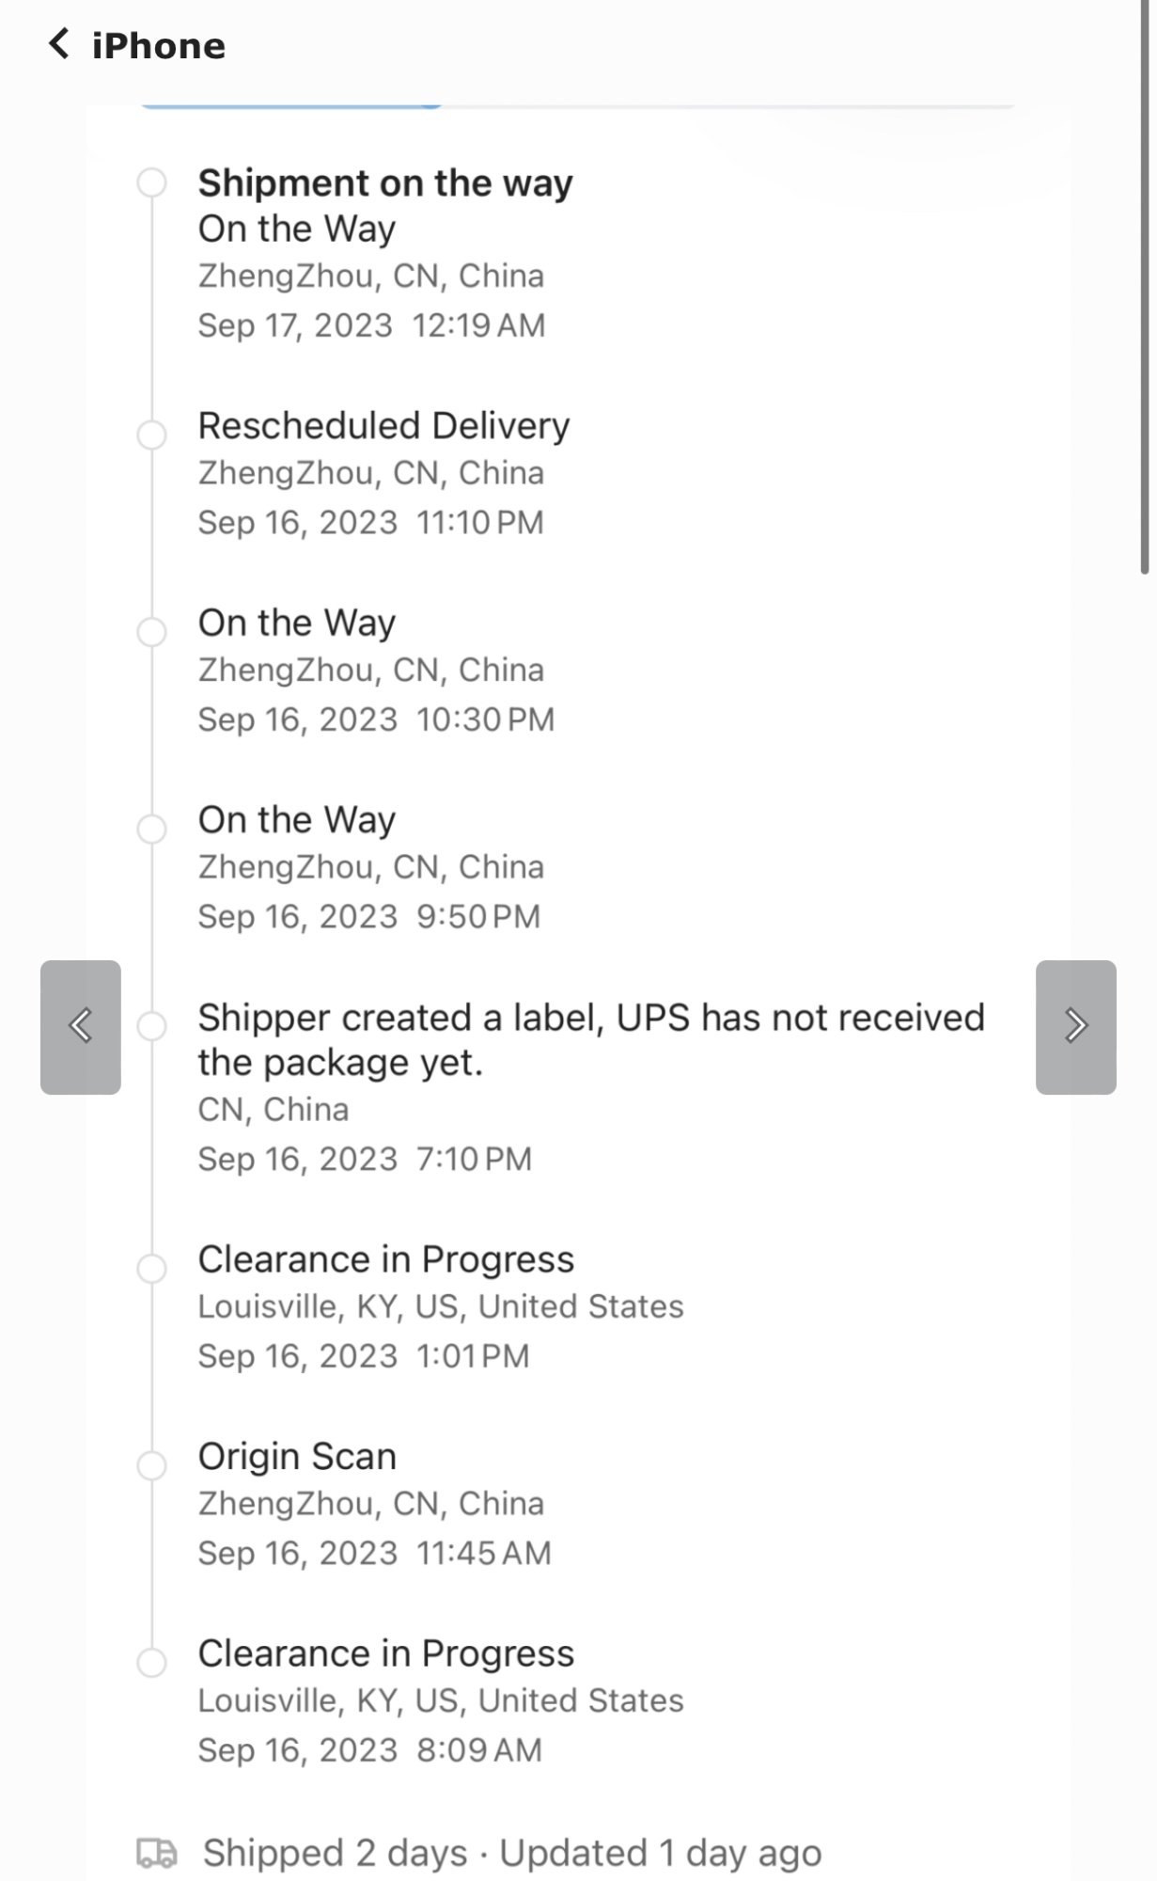Click the iPhone header title
Screen dimensions: 1157x1881
click(159, 46)
